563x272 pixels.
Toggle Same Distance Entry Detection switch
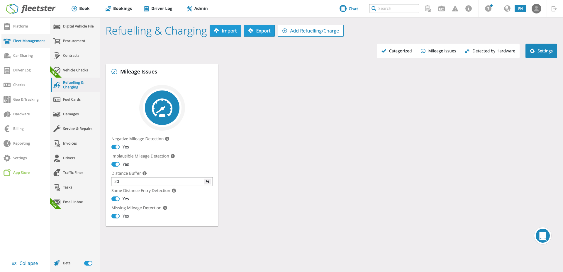point(116,199)
